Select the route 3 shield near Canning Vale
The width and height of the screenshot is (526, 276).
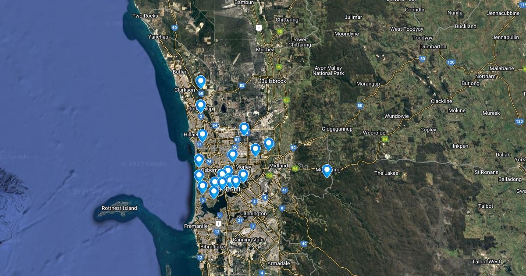(252, 226)
